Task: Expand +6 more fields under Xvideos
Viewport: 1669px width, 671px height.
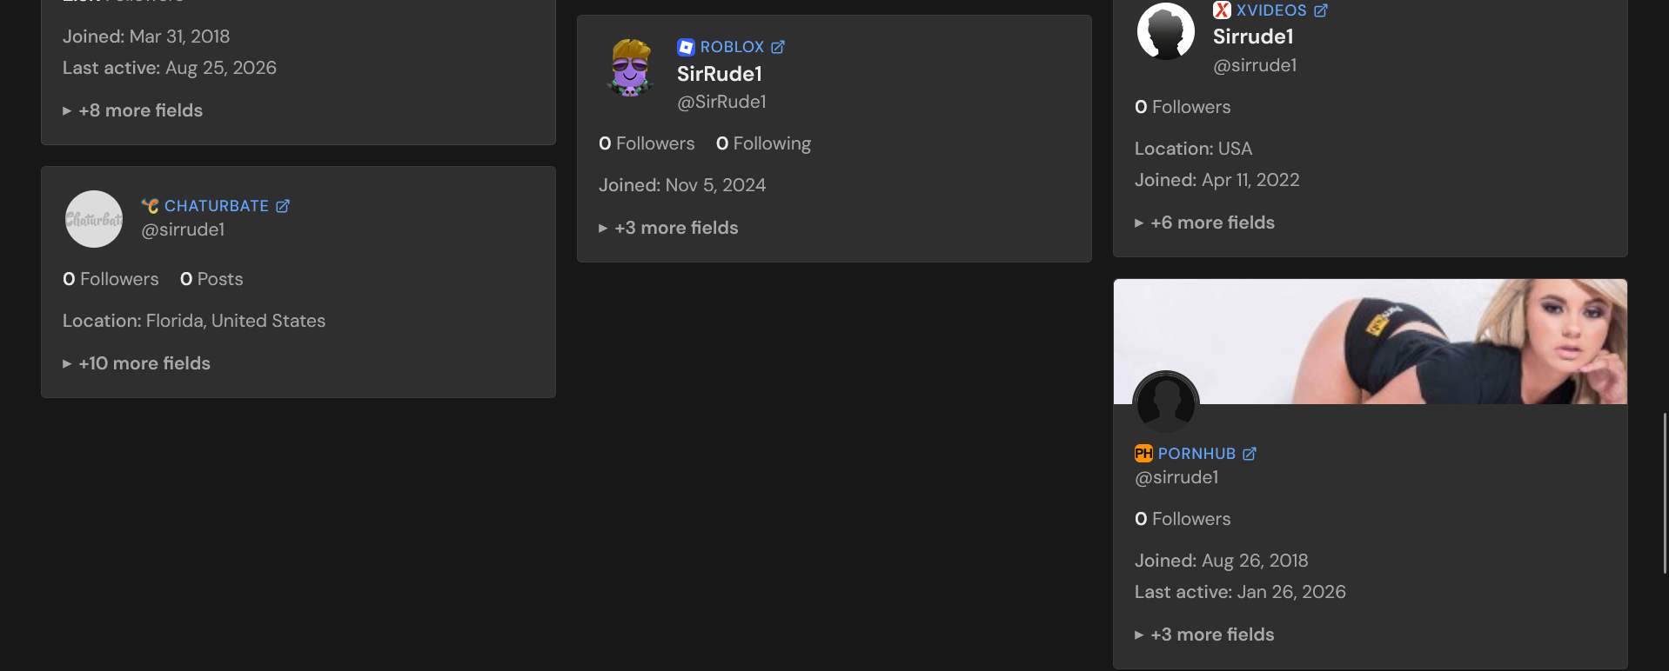Action: [1204, 223]
